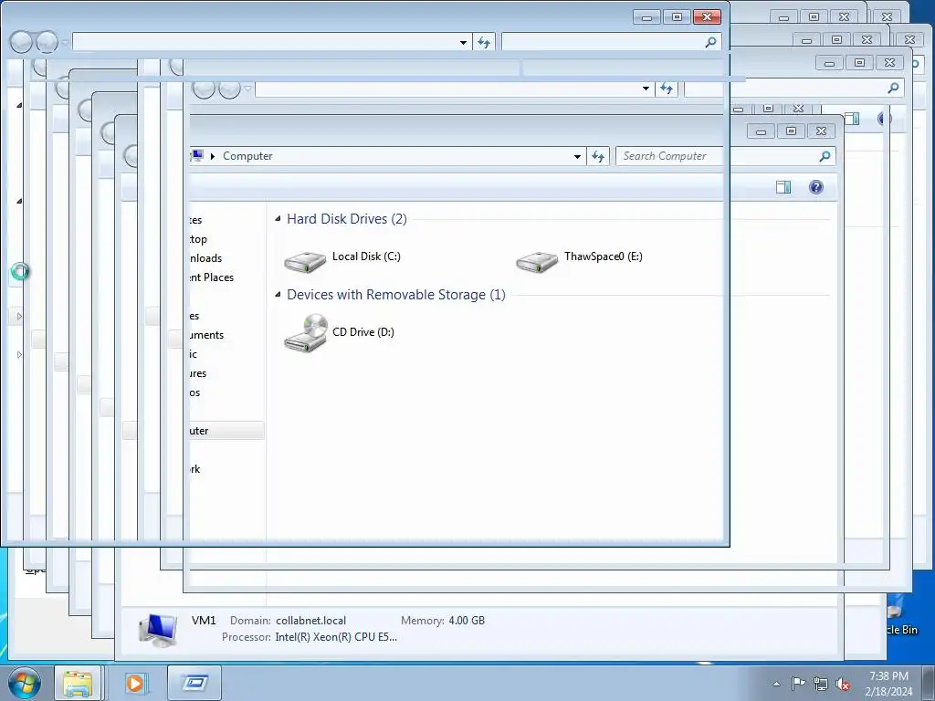
Task: Click the computer icon in the address bar
Action: [197, 155]
